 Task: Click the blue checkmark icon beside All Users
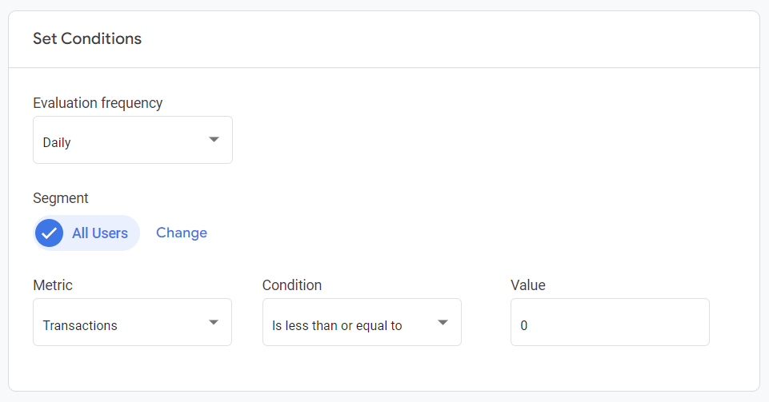coord(50,233)
